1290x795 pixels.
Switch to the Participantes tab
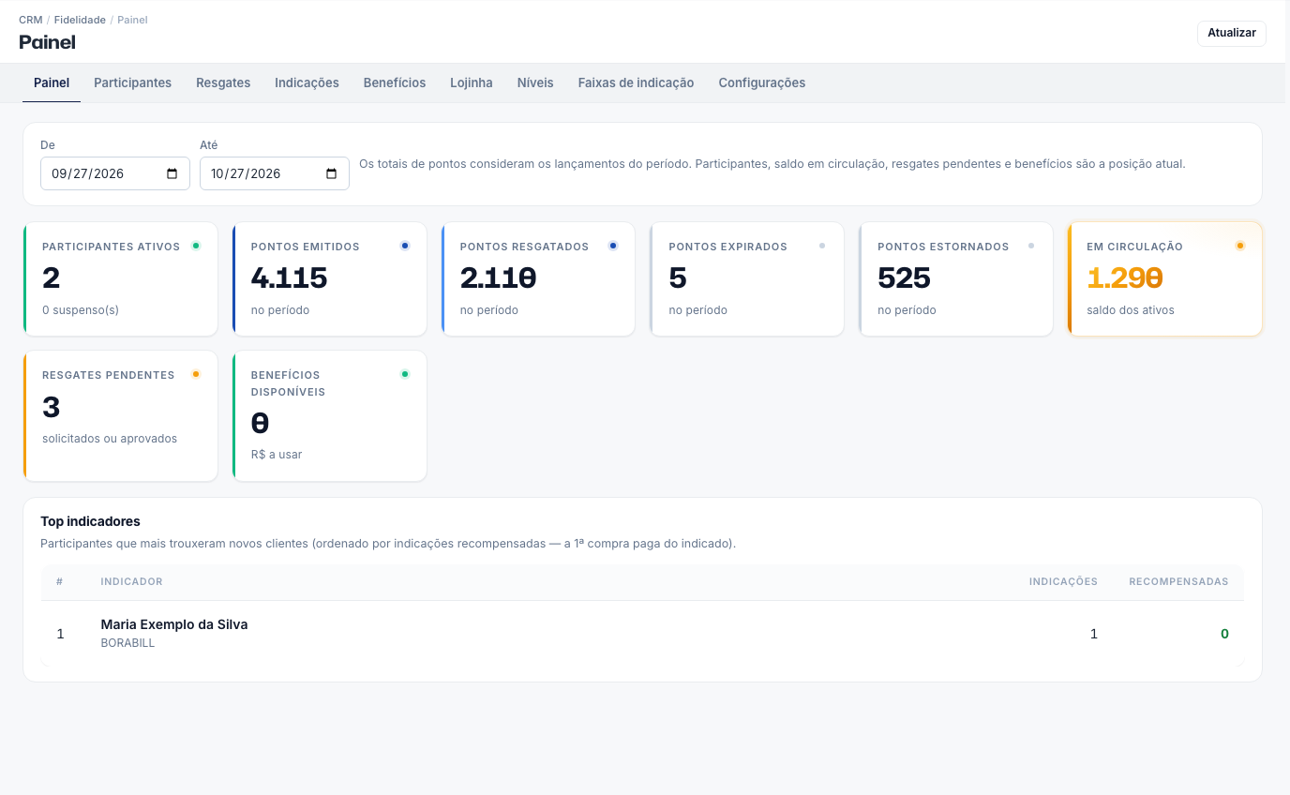(x=132, y=82)
